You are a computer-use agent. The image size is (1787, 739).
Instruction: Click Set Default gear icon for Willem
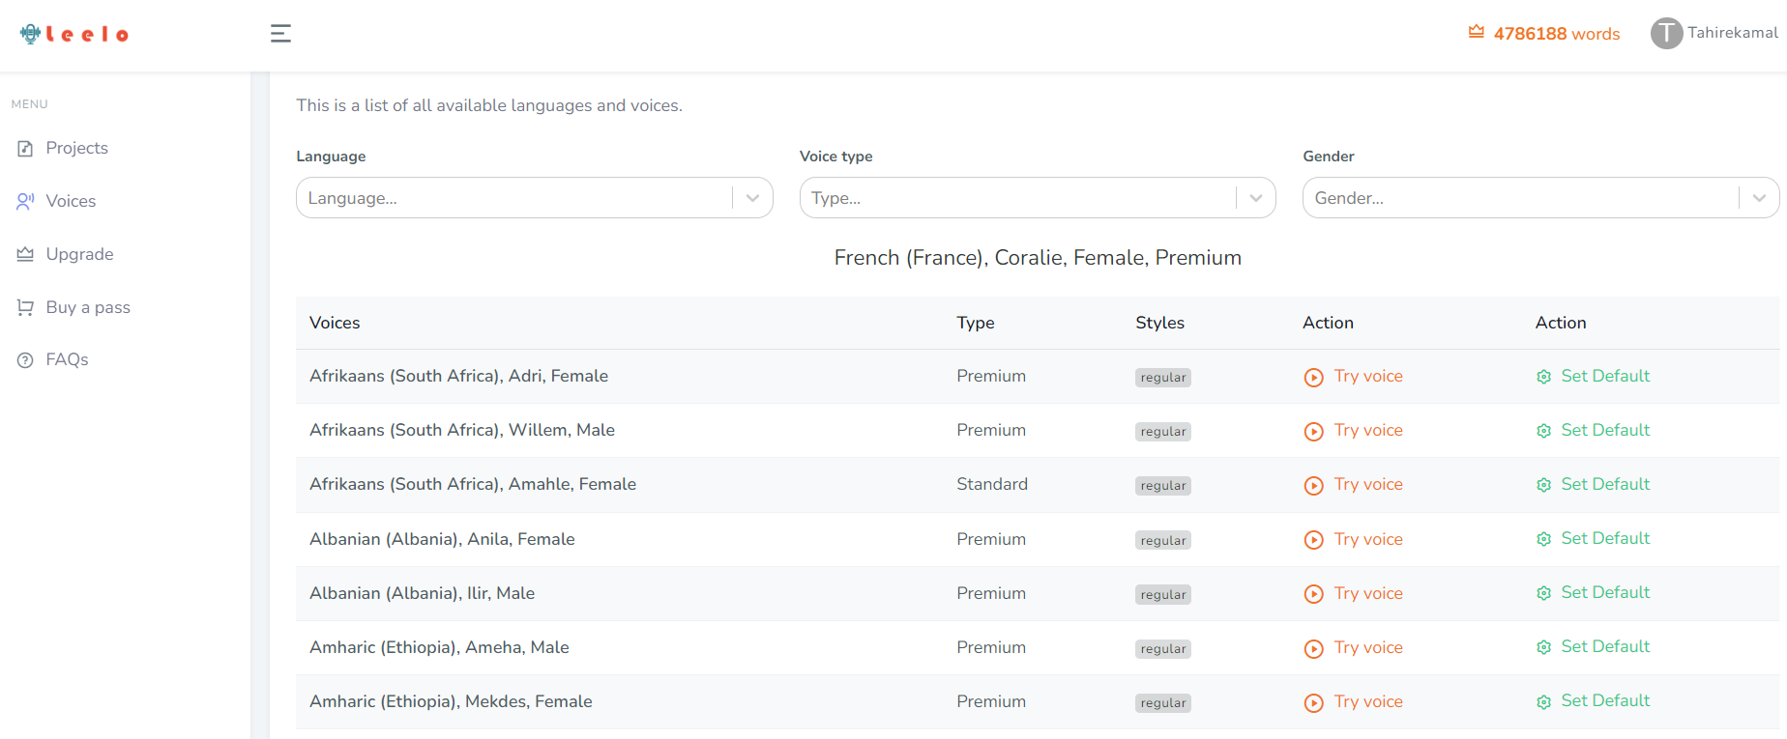pos(1544,431)
